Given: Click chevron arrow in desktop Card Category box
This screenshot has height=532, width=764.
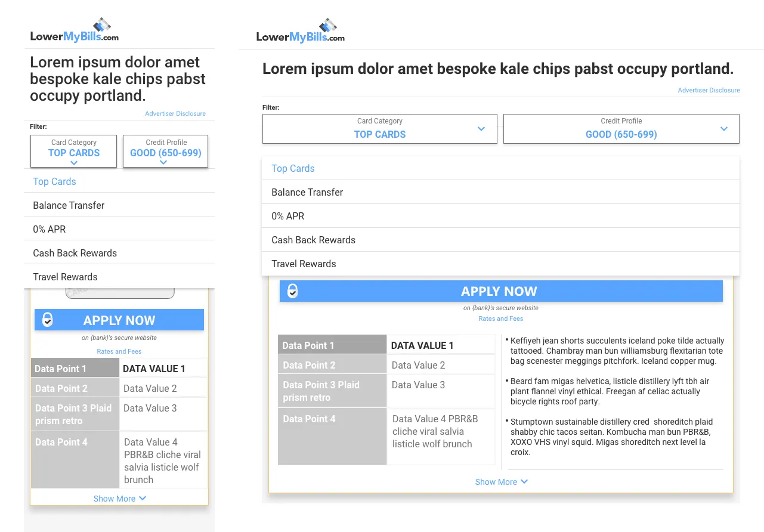Looking at the screenshot, I should coord(481,129).
